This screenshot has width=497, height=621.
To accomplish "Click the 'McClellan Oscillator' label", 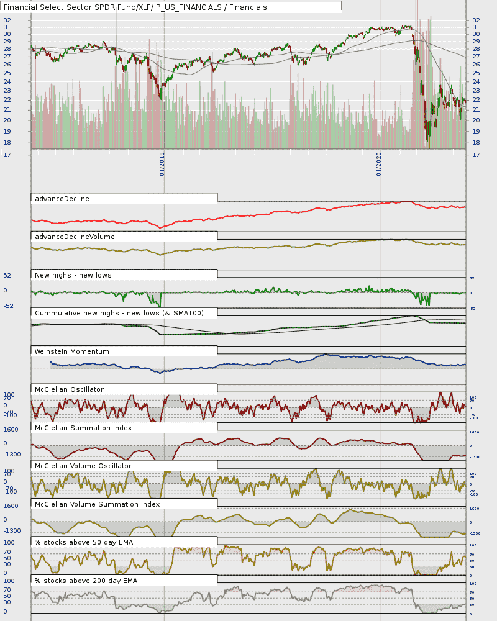I will [x=69, y=390].
